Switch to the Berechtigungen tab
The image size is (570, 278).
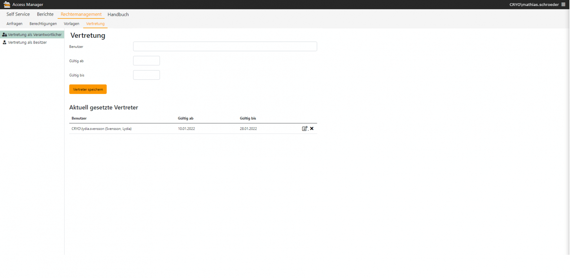click(x=43, y=24)
